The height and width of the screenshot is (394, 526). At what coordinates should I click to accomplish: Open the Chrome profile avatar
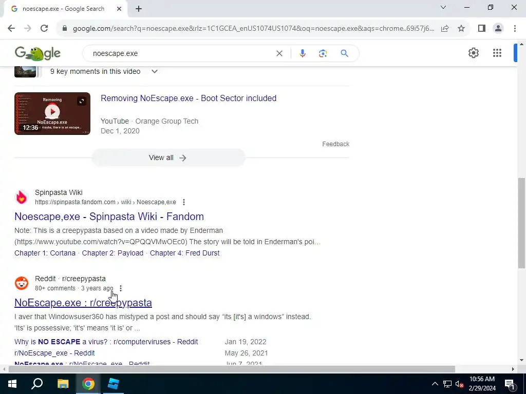[498, 29]
